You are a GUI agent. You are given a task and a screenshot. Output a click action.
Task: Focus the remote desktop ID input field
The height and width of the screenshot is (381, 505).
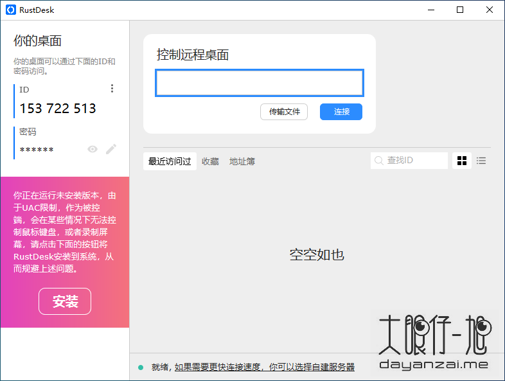pyautogui.click(x=260, y=83)
